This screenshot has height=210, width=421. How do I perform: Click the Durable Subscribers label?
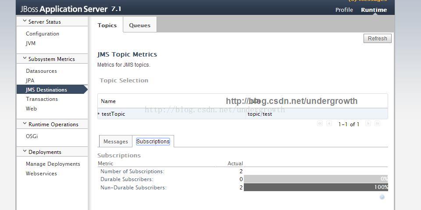(127, 179)
